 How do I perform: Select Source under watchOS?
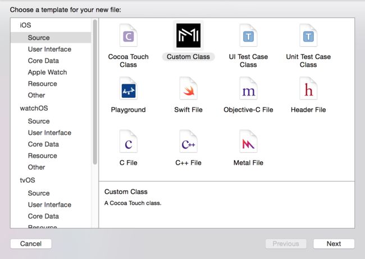click(39, 121)
